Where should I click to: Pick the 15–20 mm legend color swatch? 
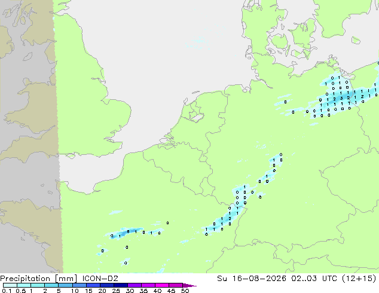(93, 285)
